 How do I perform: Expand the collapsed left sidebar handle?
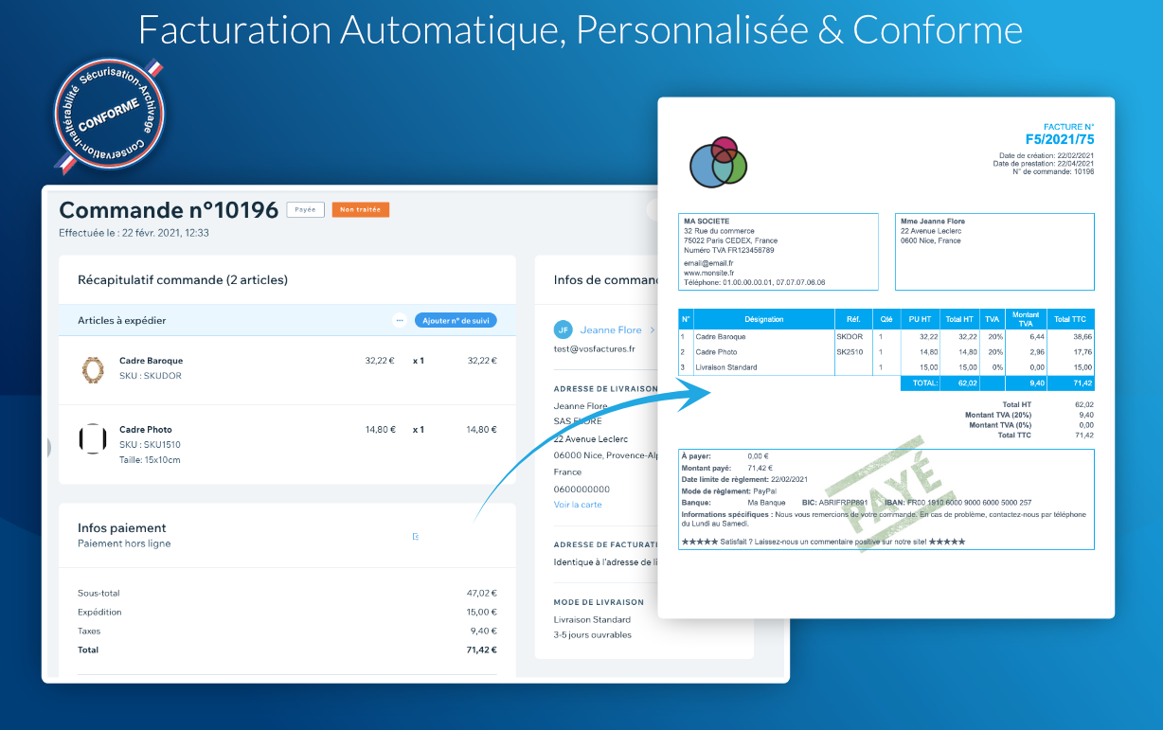47,449
